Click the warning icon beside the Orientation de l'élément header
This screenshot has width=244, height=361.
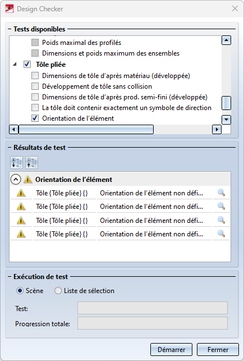pyautogui.click(x=28, y=179)
